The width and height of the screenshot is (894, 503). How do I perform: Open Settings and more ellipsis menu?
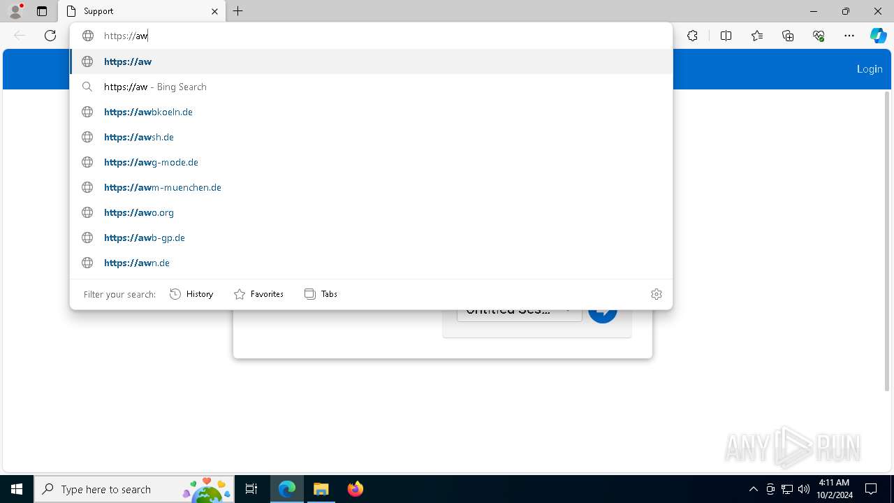tap(849, 36)
